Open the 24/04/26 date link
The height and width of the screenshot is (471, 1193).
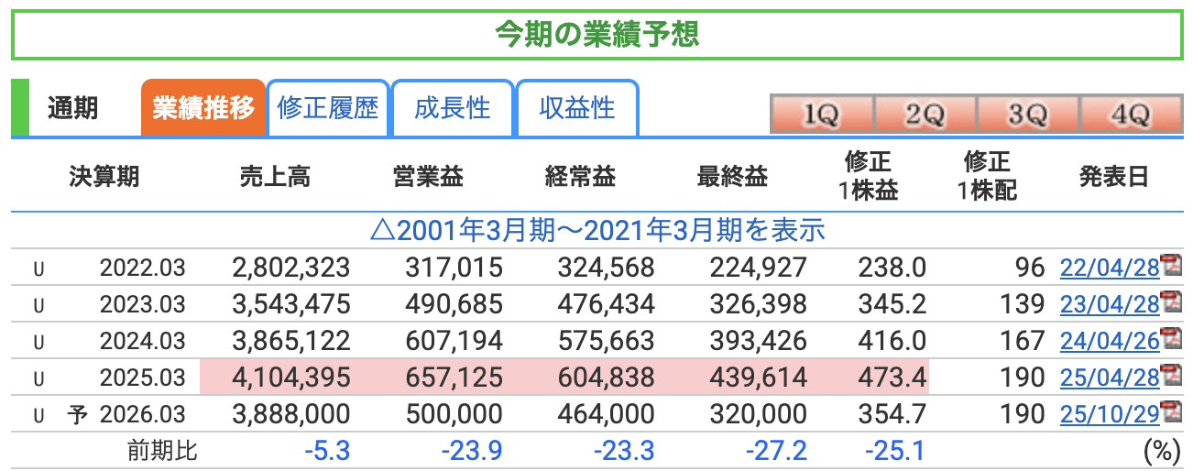[x=1109, y=341]
